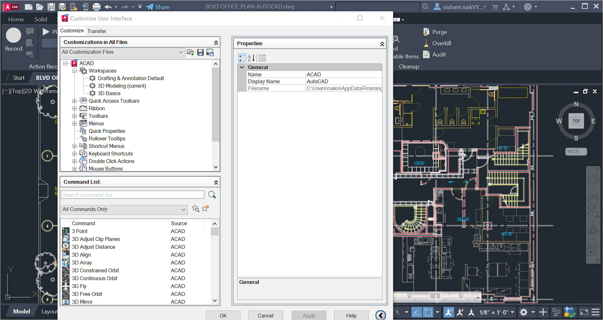
Task: Expand the Ribbon node in customizations tree
Action: pyautogui.click(x=74, y=108)
